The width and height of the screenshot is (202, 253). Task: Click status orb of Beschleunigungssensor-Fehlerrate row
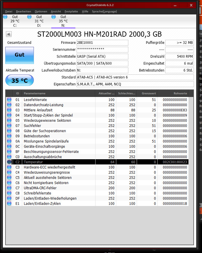click(9, 151)
